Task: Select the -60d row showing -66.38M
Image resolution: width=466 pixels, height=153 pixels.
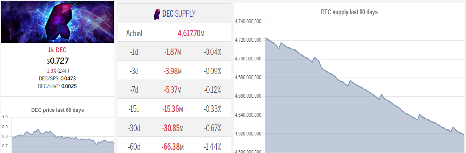Action: [174, 146]
